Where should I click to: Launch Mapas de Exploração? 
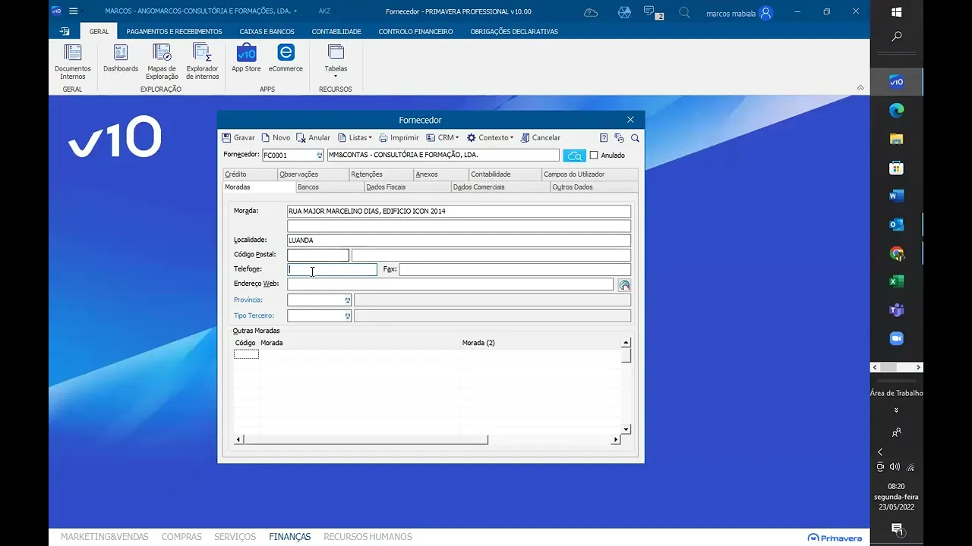pyautogui.click(x=163, y=61)
